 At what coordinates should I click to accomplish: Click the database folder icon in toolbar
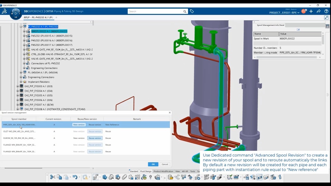(170, 177)
